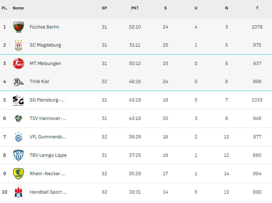The image size is (272, 203).
Task: Sort by the T goals column header
Action: pyautogui.click(x=257, y=8)
